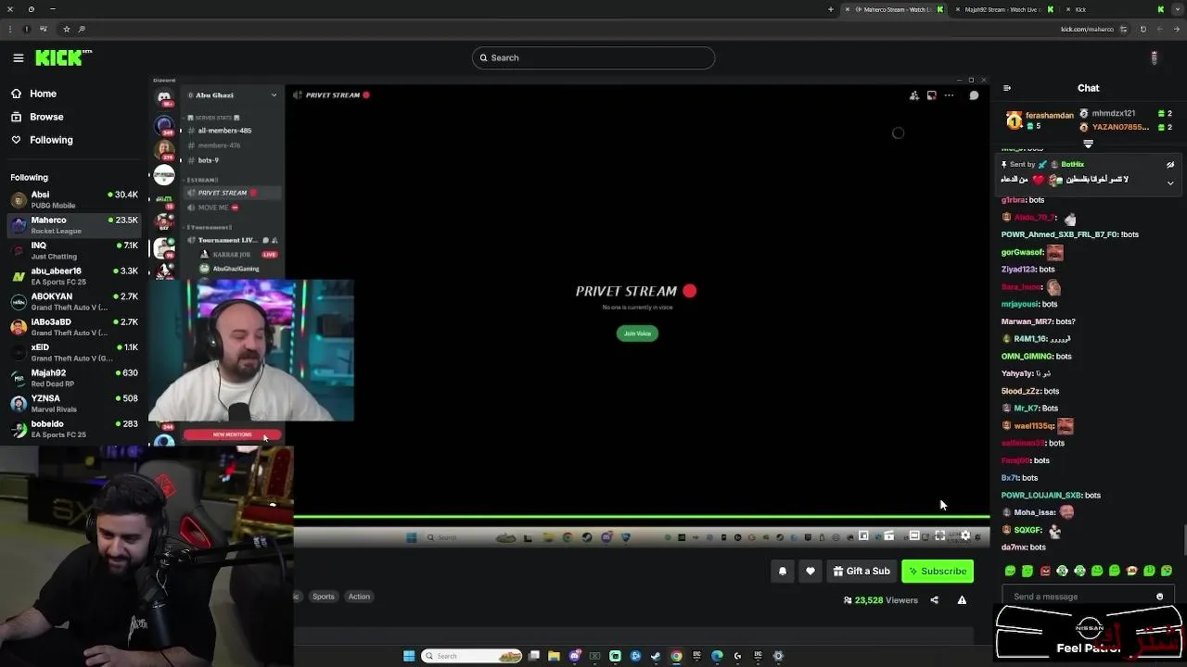Expand the chat leaderboard arrow
Viewport: 1187px width, 667px height.
[x=1089, y=144]
